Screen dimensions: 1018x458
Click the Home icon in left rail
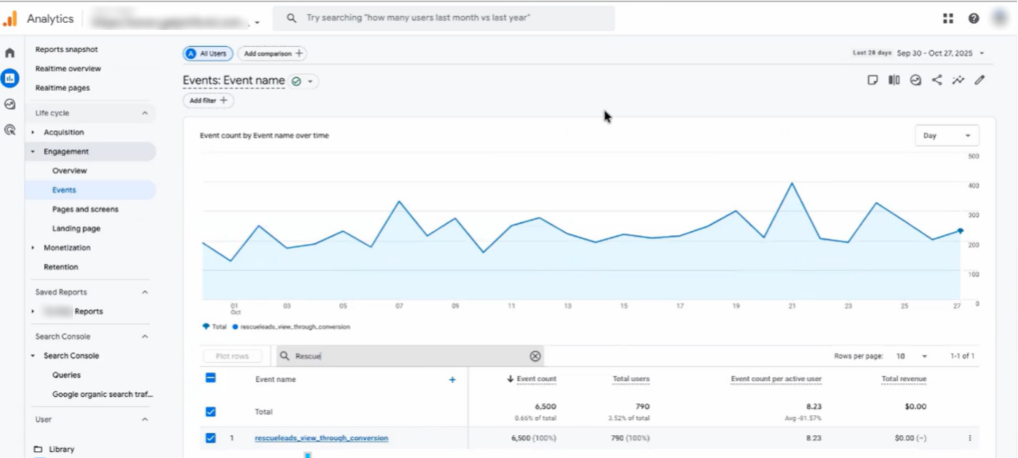(10, 53)
